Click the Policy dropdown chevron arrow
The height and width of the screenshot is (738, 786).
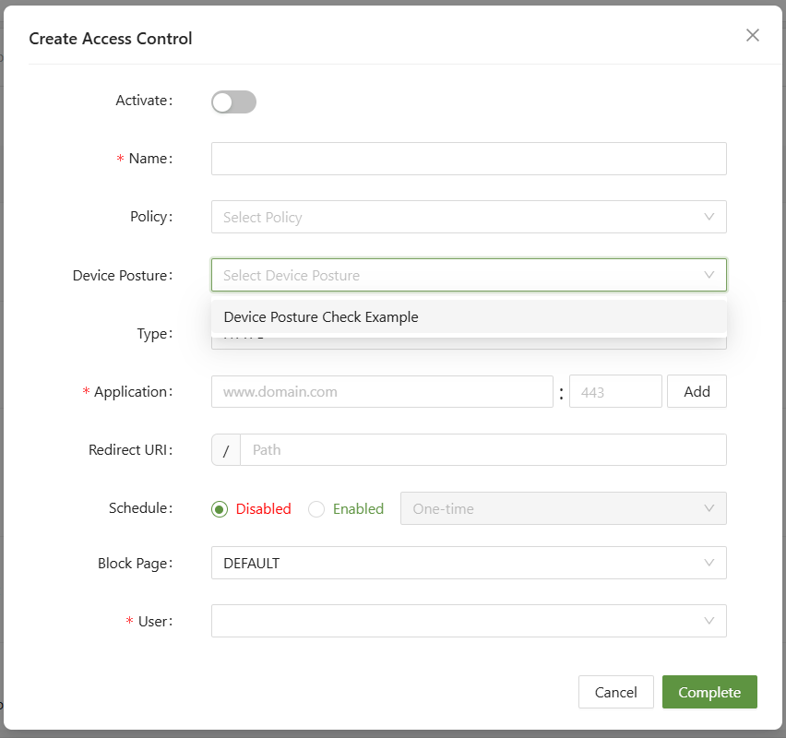[x=709, y=217]
